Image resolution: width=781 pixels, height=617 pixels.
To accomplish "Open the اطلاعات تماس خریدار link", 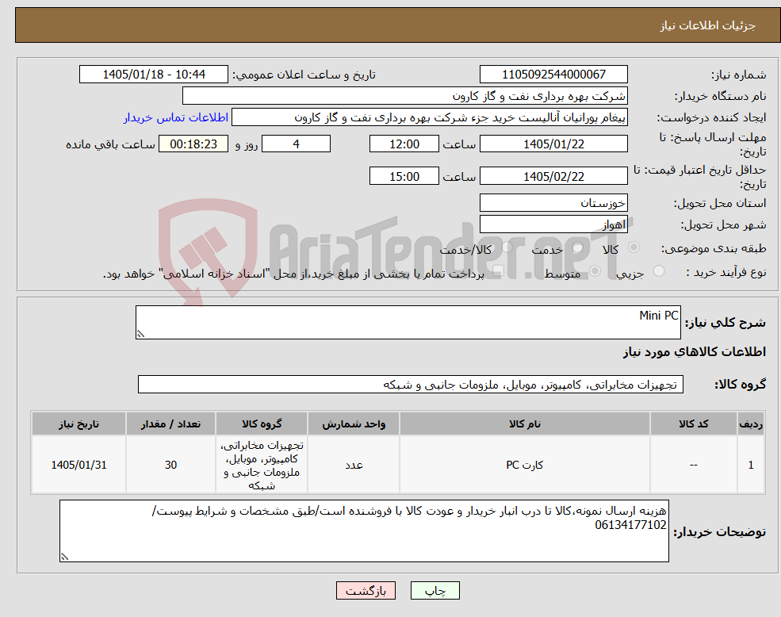I will (176, 117).
